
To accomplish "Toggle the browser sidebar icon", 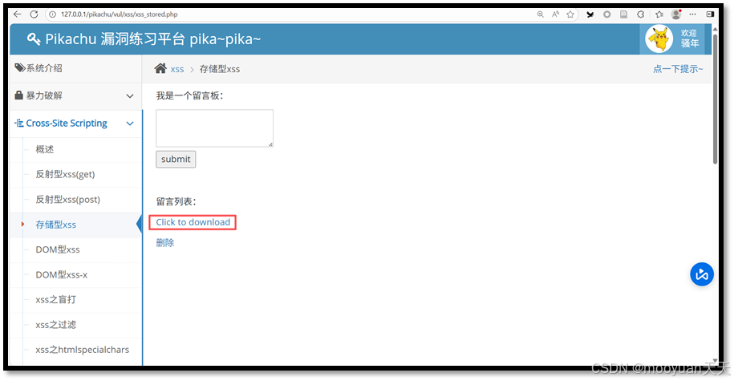I will click(x=710, y=14).
